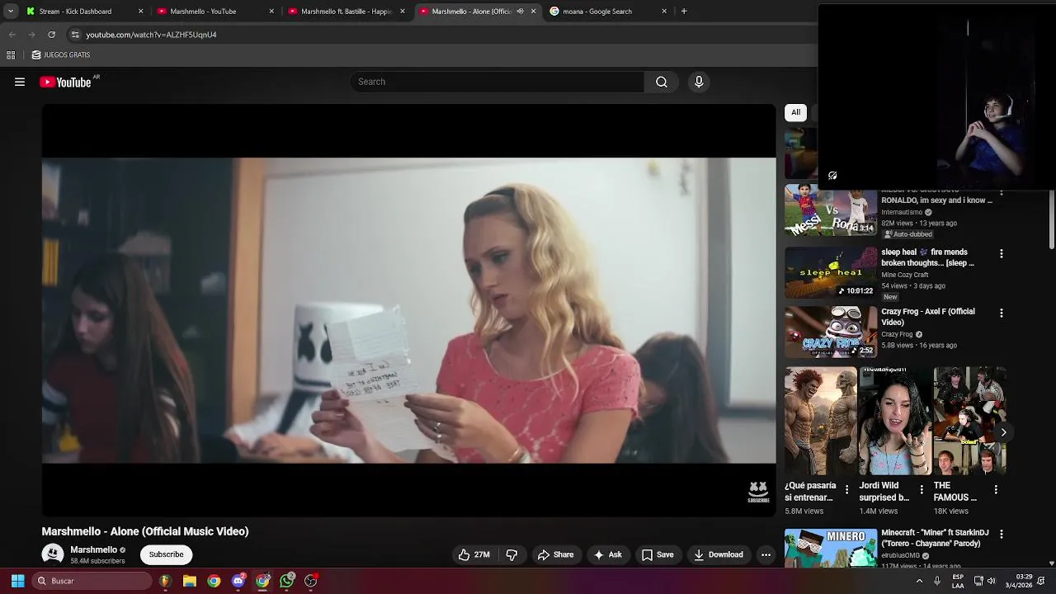The width and height of the screenshot is (1056, 594).
Task: Open options for the Minecraft Miner video
Action: (x=1002, y=534)
